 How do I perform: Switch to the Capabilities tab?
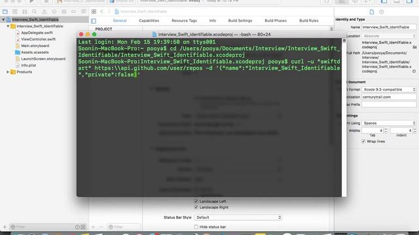pos(149,20)
